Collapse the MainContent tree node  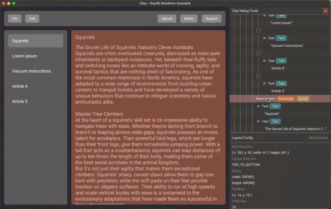click(252, 99)
